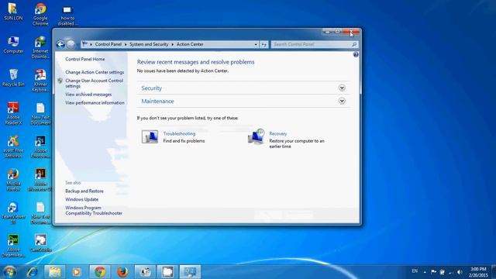Open View archived messages
496x279 pixels.
88,95
